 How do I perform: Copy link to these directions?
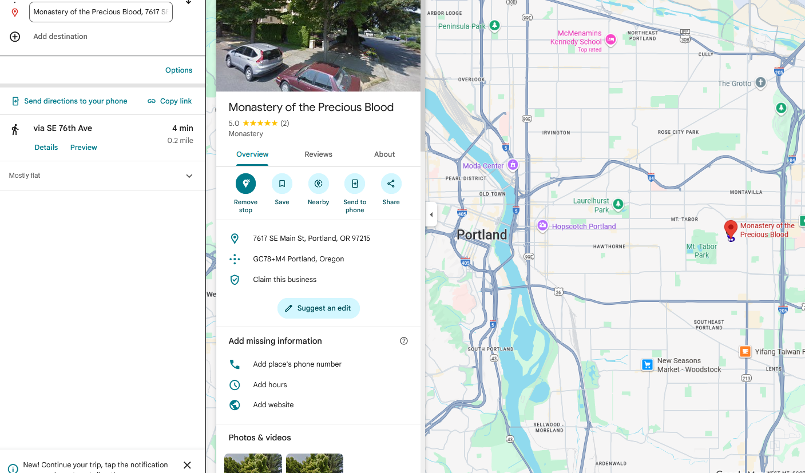[x=170, y=101]
